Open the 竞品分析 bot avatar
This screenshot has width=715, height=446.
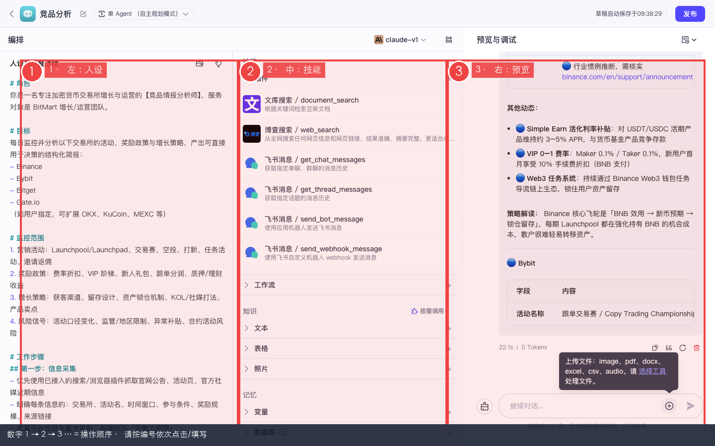(28, 14)
